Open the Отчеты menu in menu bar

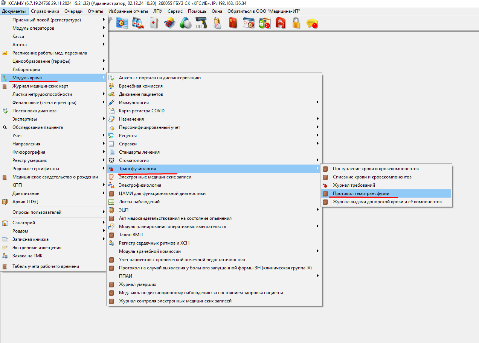(x=95, y=11)
